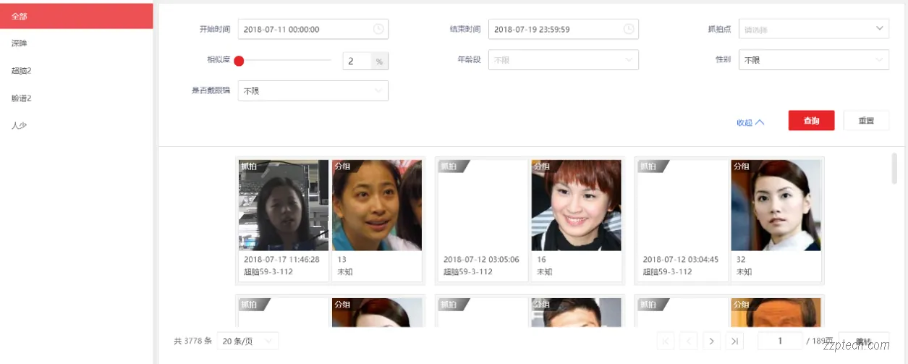Jump to the last page arrow
The width and height of the screenshot is (908, 364).
click(x=734, y=341)
